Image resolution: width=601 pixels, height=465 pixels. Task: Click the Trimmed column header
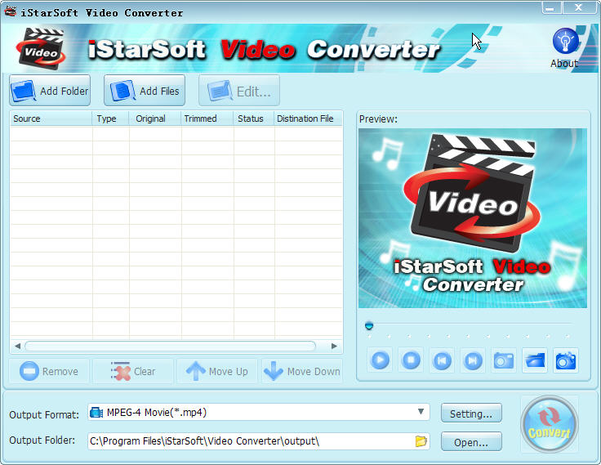[x=207, y=118]
